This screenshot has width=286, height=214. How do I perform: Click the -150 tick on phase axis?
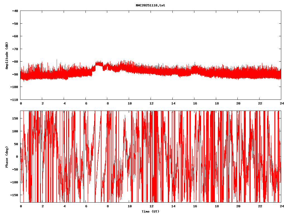click(x=14, y=195)
